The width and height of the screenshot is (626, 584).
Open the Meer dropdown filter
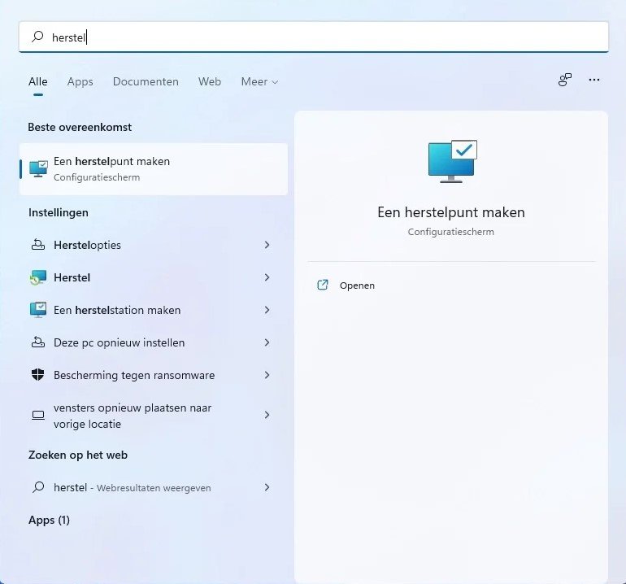pyautogui.click(x=259, y=81)
